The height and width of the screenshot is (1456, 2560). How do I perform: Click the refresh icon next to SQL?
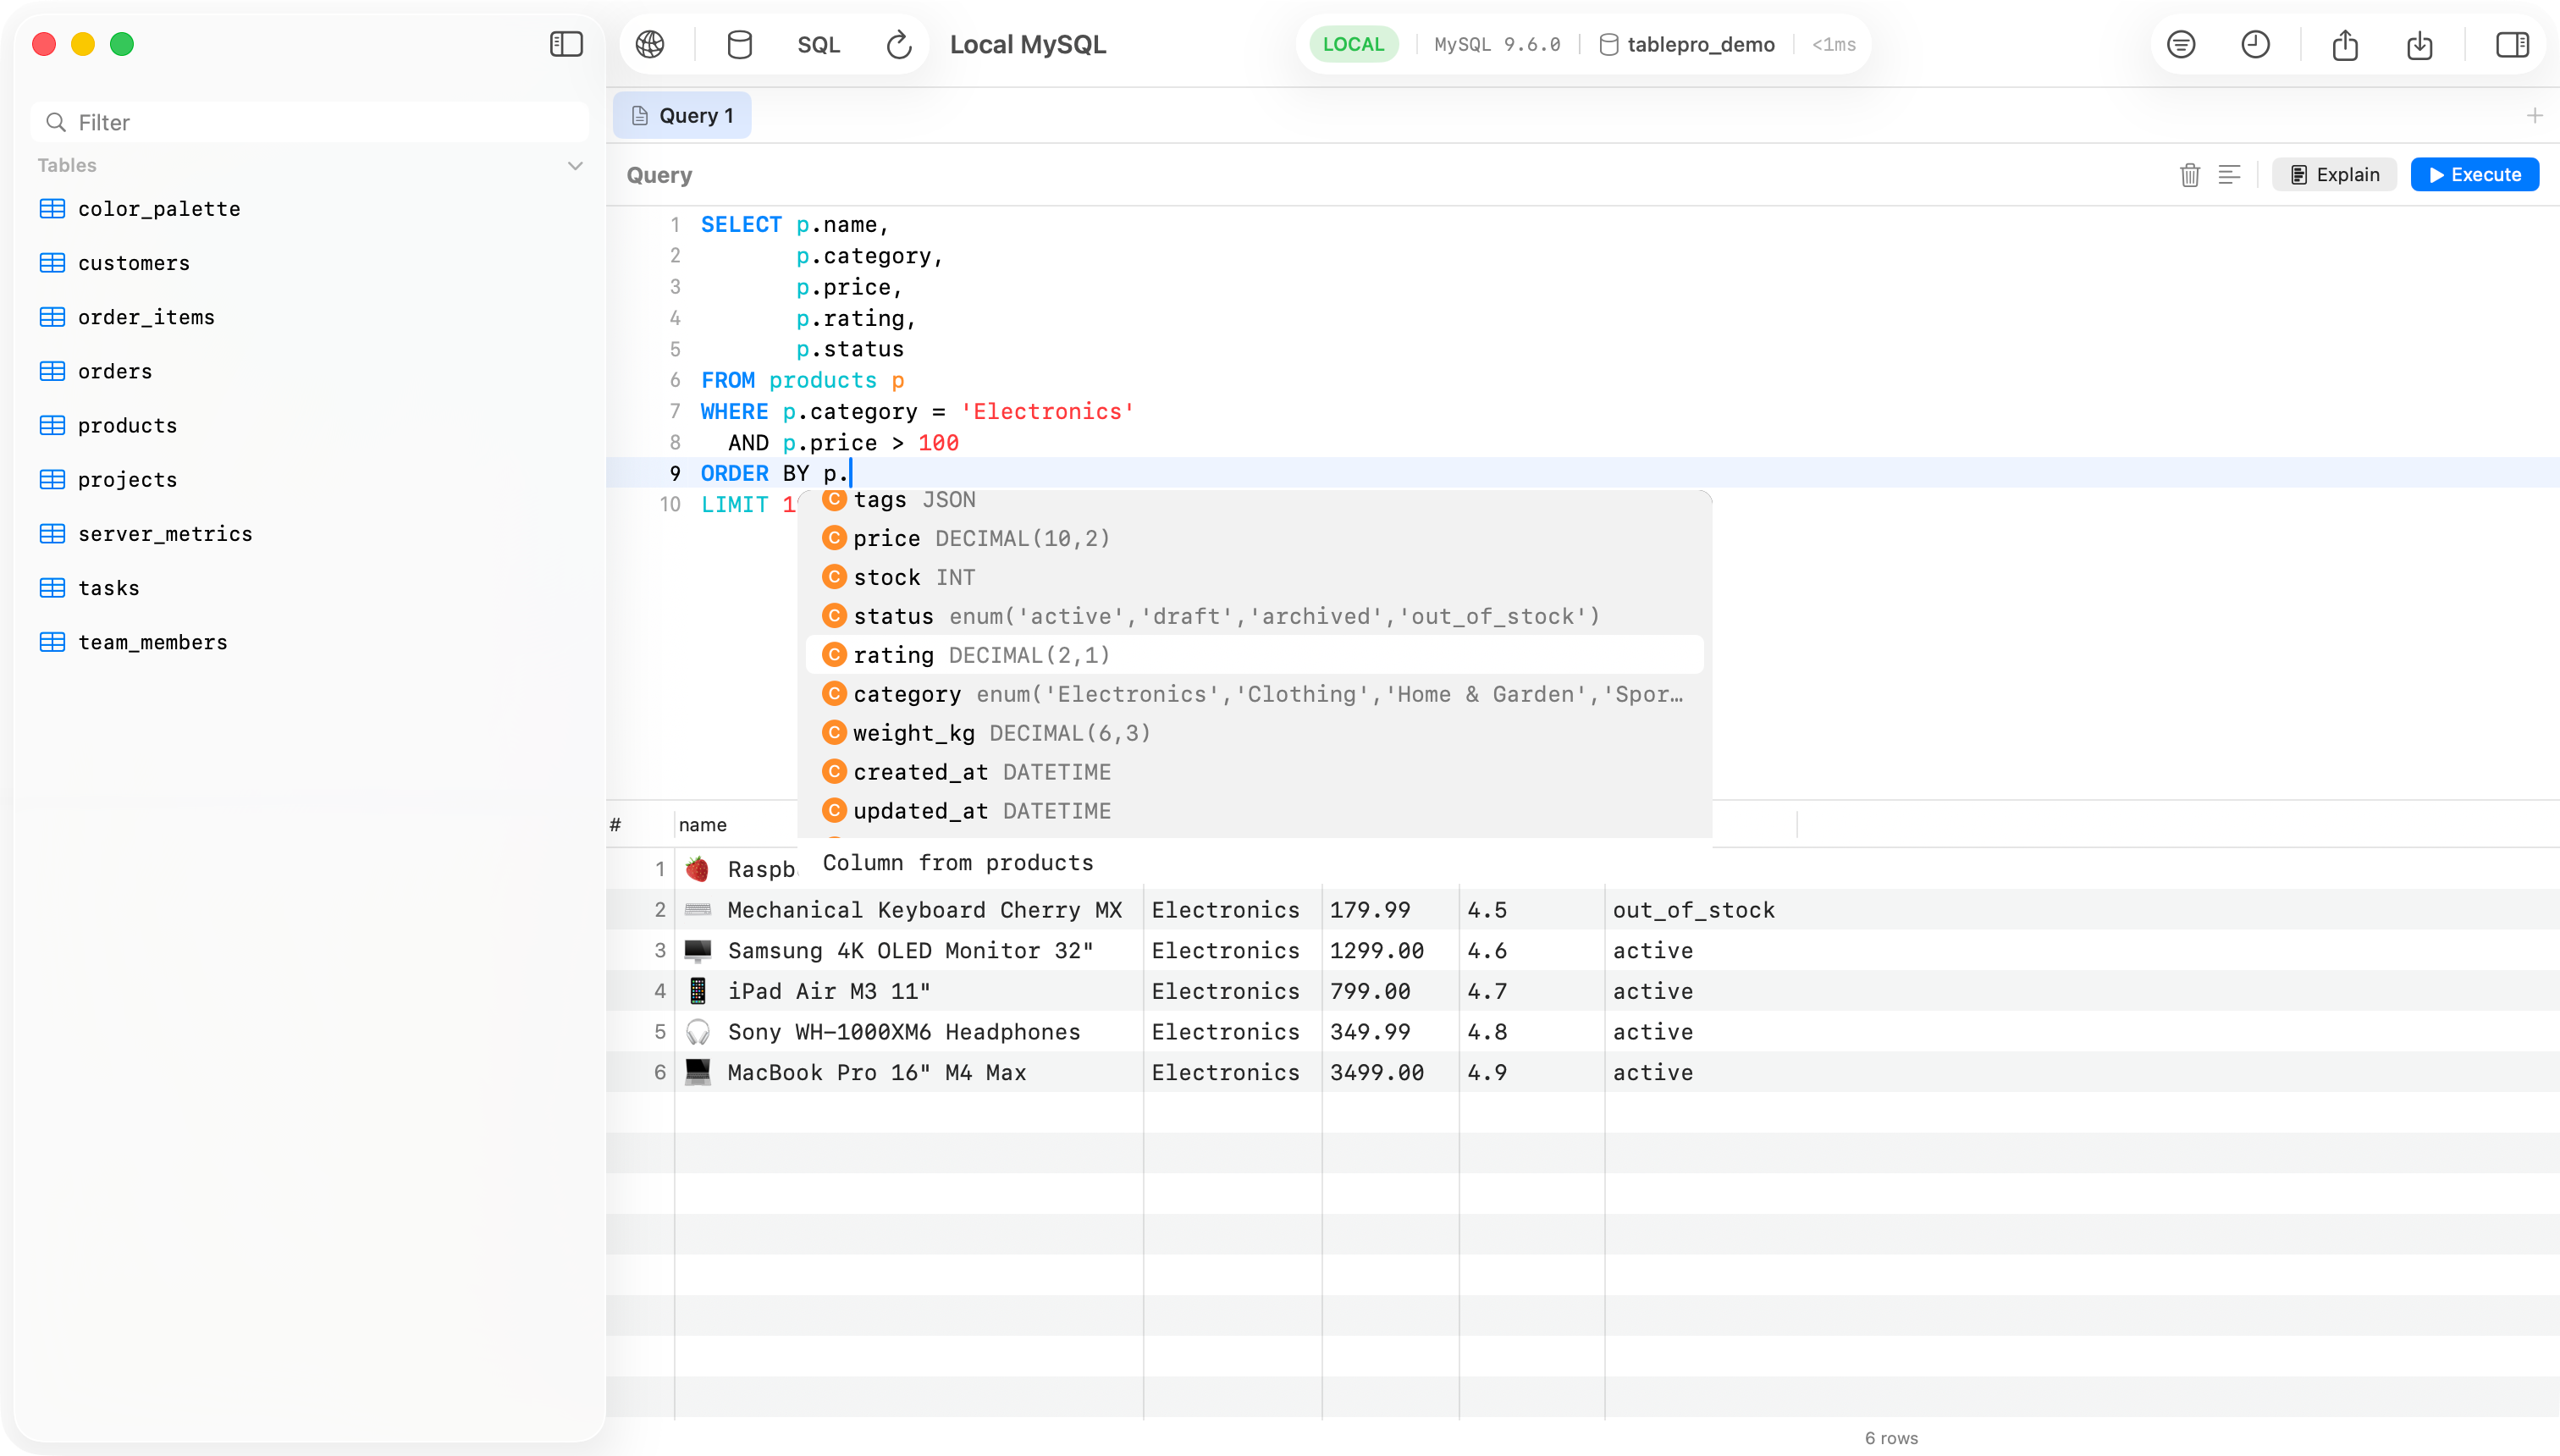tap(897, 44)
